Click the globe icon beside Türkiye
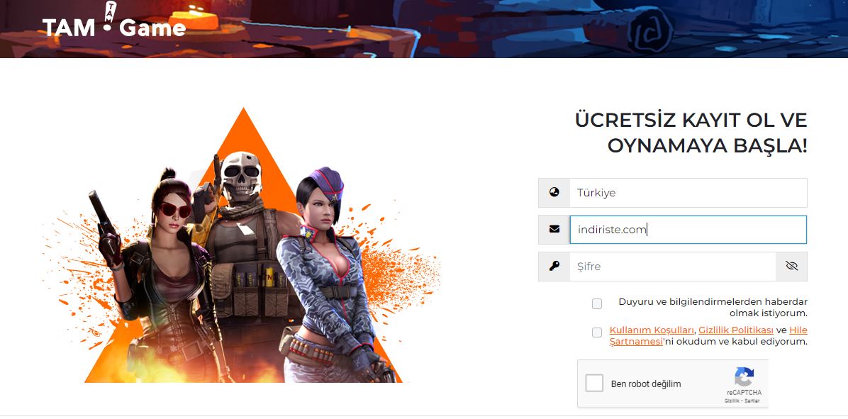The height and width of the screenshot is (419, 848). coord(554,192)
